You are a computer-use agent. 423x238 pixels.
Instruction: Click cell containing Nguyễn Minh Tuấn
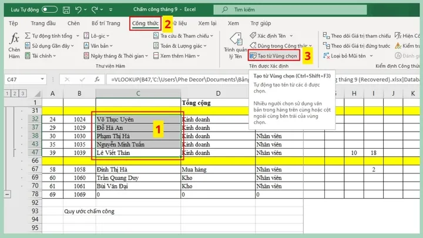(138, 145)
